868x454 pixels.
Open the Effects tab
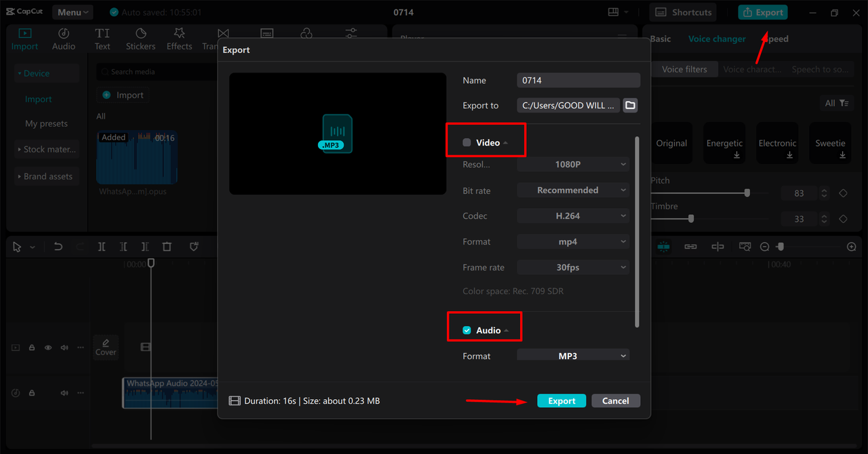179,39
